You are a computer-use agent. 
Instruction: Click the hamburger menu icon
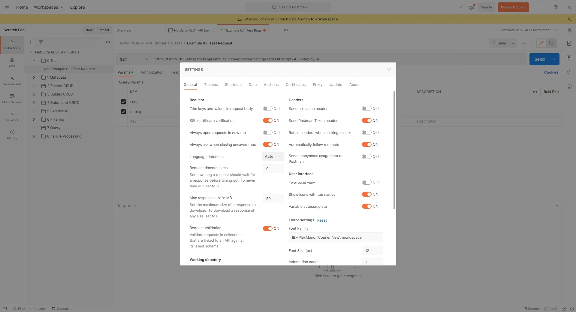coord(7,7)
